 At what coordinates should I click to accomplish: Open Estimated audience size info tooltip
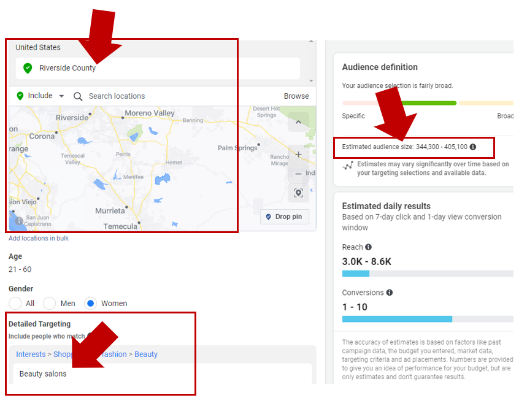pos(473,147)
